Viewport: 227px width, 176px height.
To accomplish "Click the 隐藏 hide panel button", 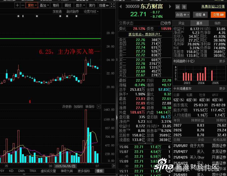I will 104,5.
